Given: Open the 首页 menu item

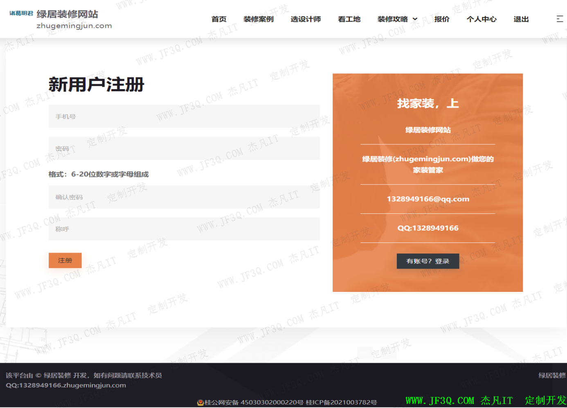Looking at the screenshot, I should tap(219, 19).
